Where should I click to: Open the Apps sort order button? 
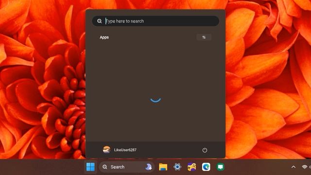pyautogui.click(x=204, y=37)
